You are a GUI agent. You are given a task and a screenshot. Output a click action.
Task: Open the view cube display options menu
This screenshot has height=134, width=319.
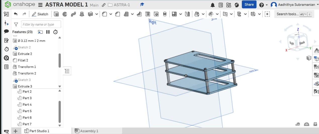309,58
